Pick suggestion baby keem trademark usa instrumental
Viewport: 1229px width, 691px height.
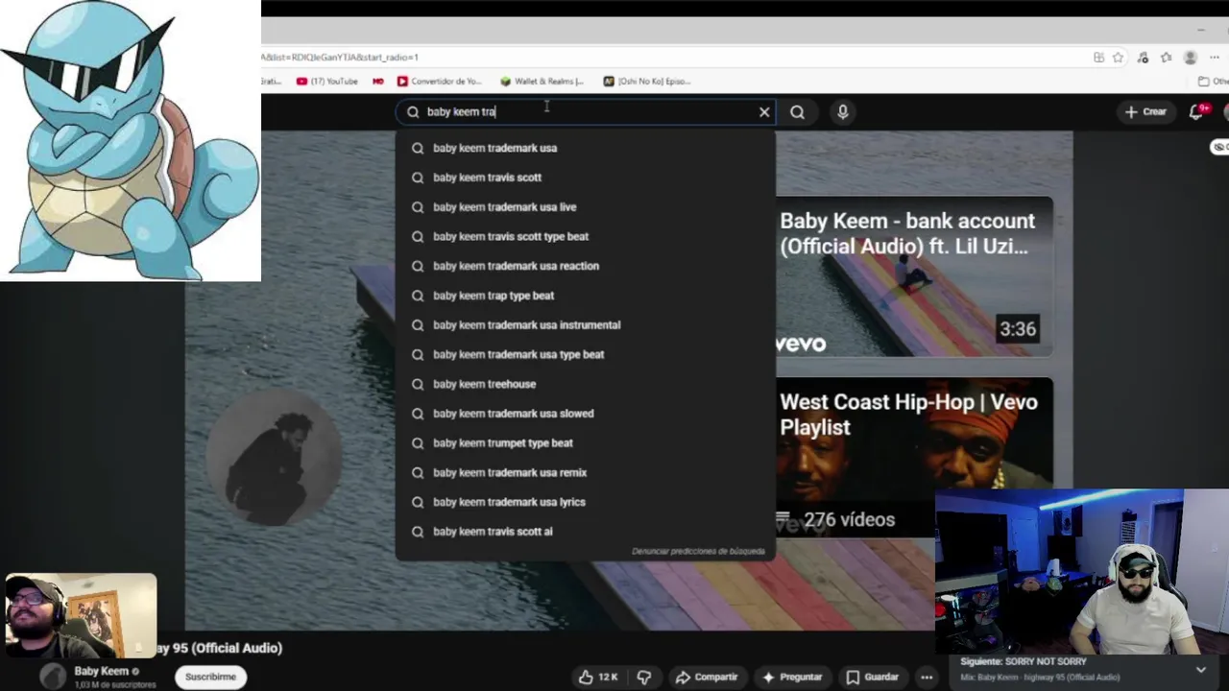[586, 325]
